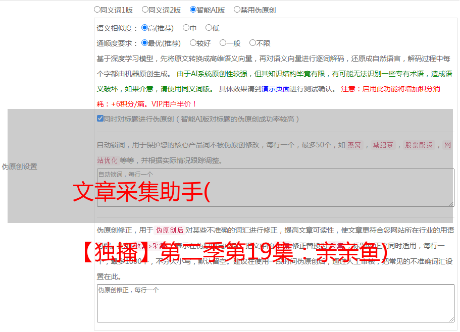
Task: Choose the 智能AI版 radio option
Action: pos(193,10)
